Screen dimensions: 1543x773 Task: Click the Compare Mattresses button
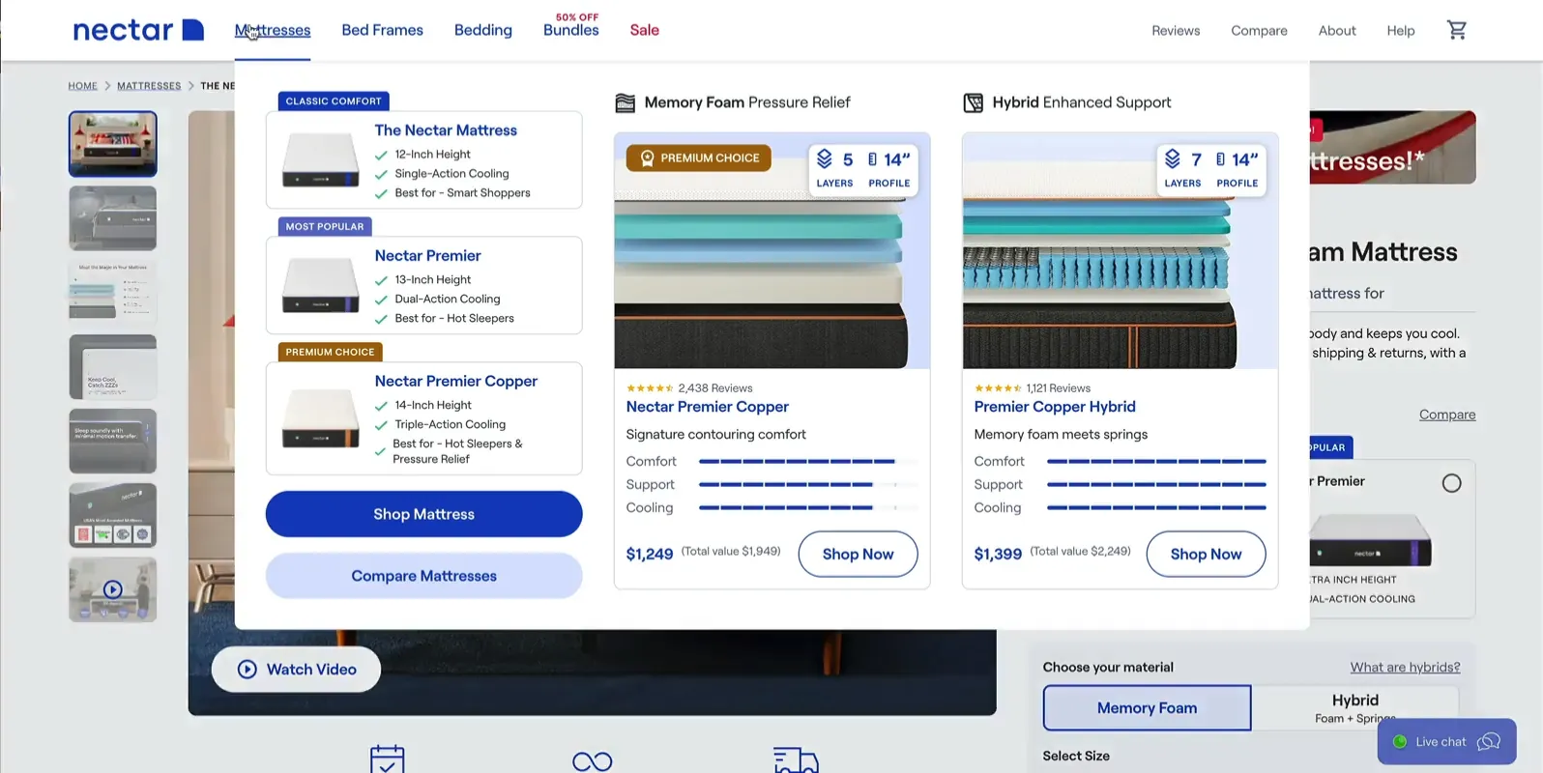point(423,576)
